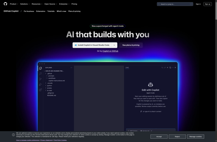Open the Tutorials page
This screenshot has width=217, height=142.
[51, 11]
